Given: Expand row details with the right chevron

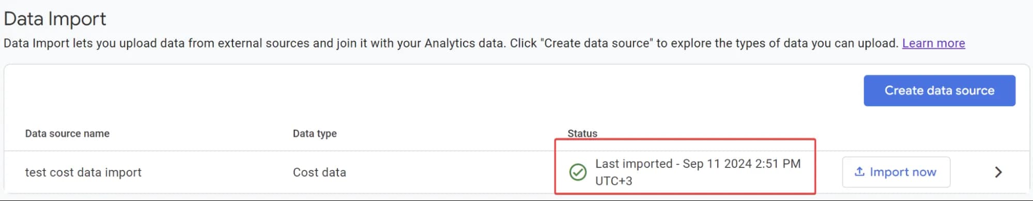Looking at the screenshot, I should point(998,172).
